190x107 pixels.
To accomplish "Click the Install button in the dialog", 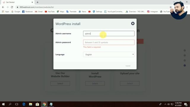I will coord(128,66).
